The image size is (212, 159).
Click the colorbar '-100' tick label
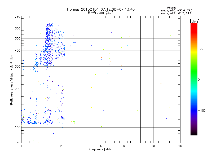[x=202, y=111]
